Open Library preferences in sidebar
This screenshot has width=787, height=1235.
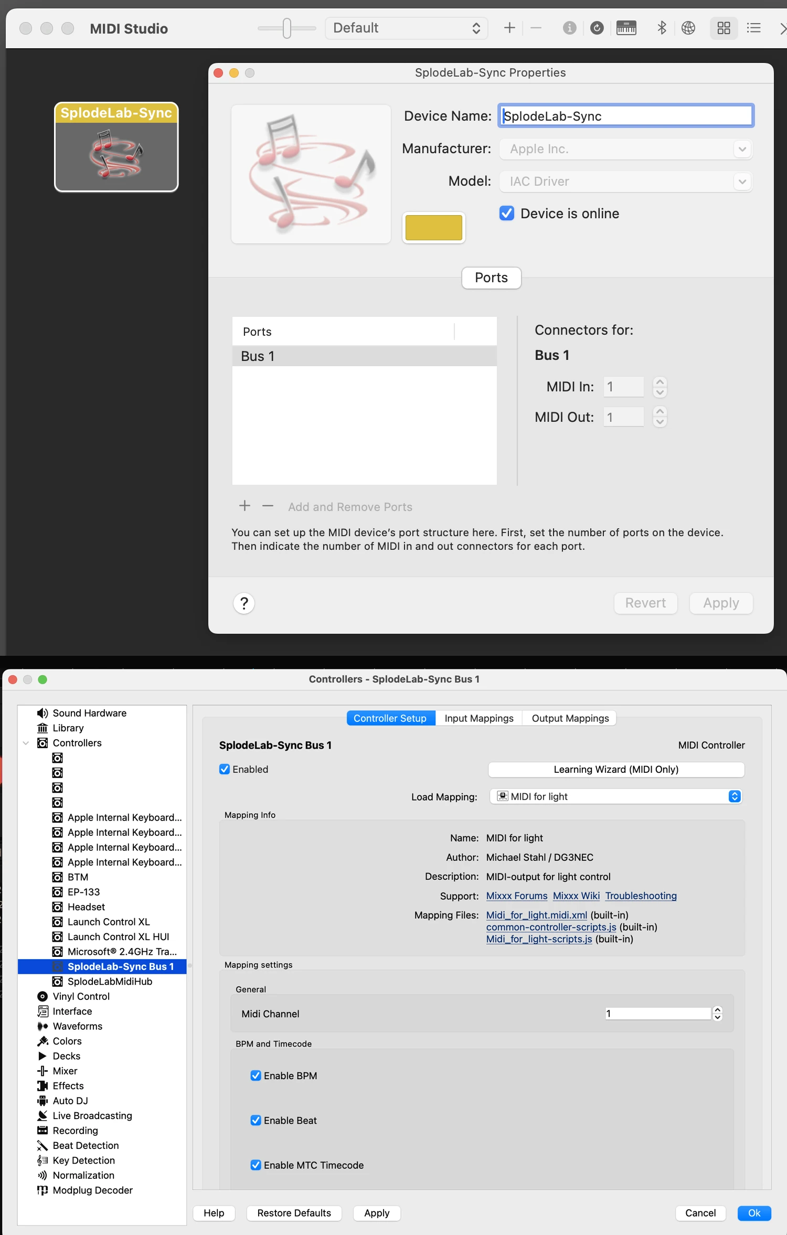point(68,728)
